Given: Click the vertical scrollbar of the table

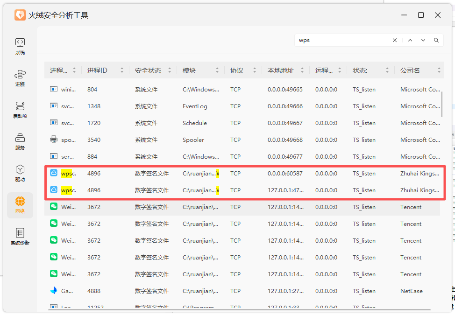Looking at the screenshot, I should (x=441, y=105).
